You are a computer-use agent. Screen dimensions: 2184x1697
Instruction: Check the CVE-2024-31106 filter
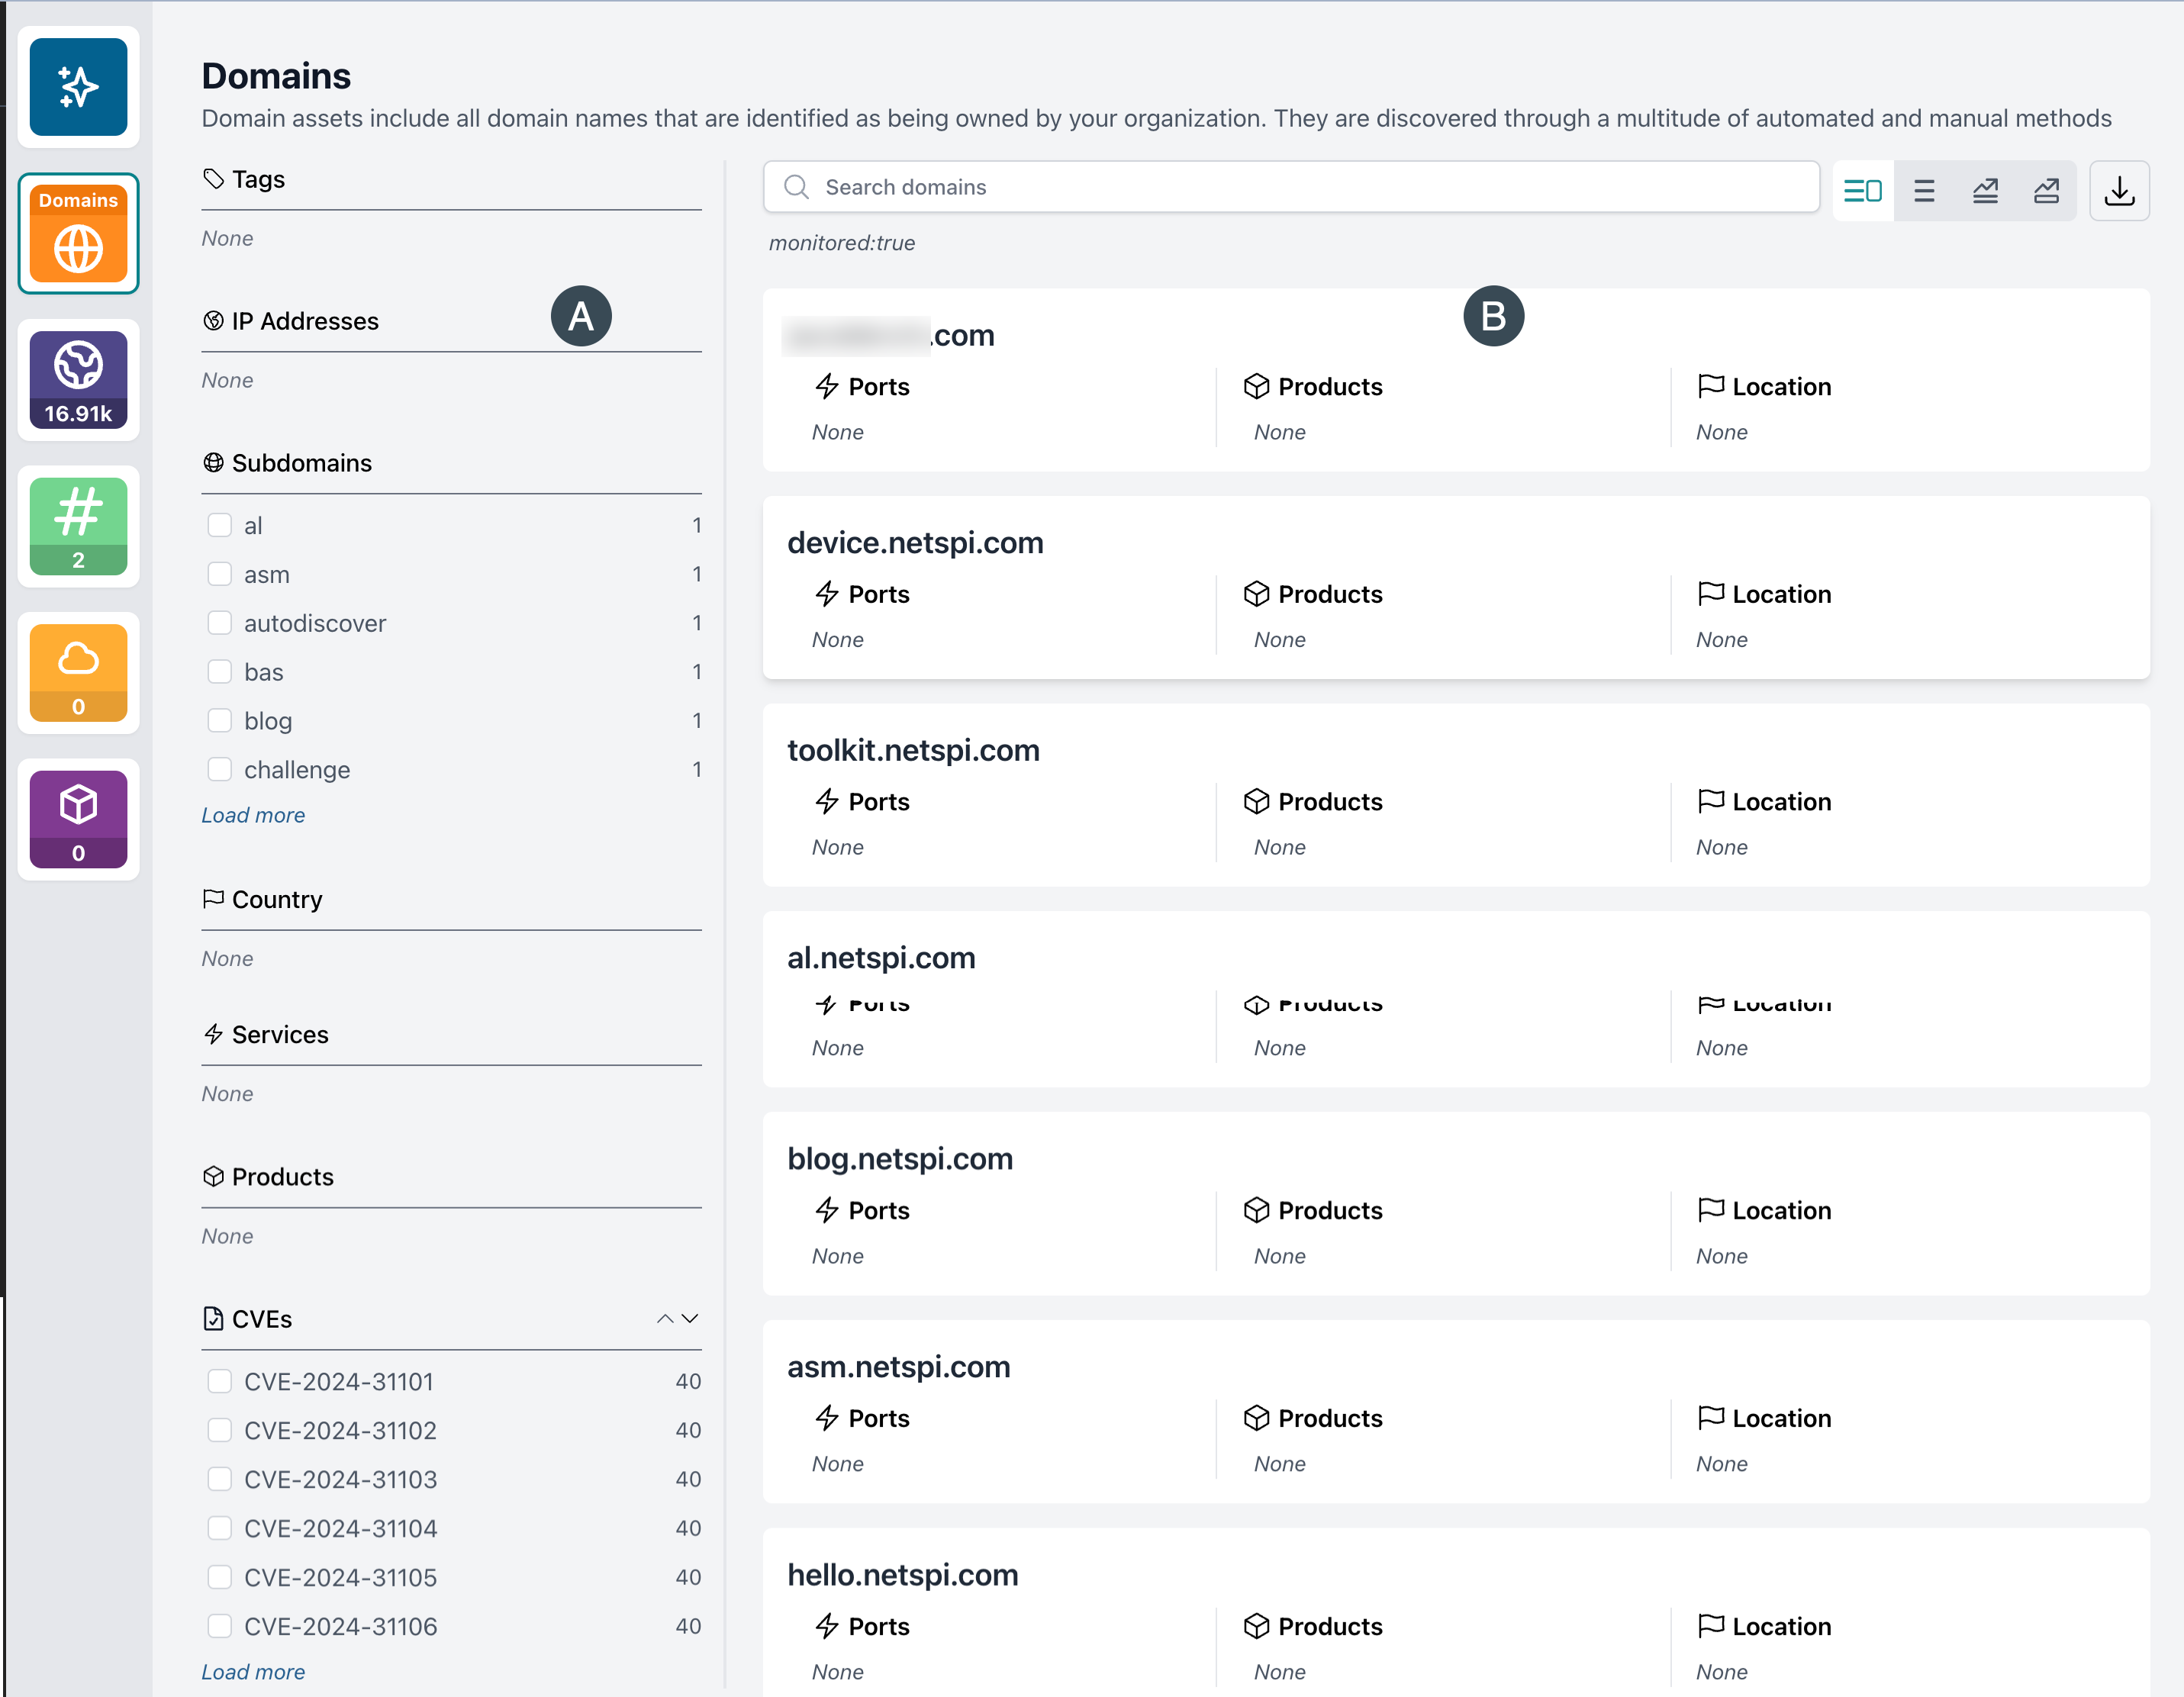219,1627
